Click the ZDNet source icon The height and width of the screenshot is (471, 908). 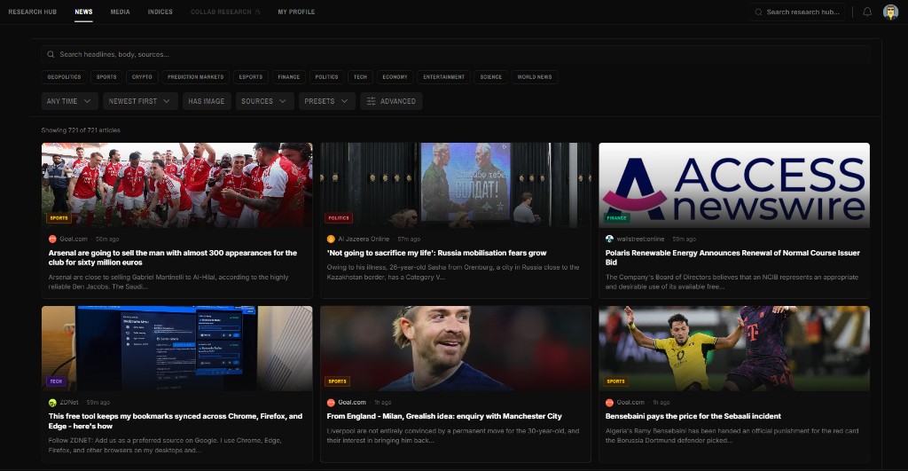(x=52, y=402)
